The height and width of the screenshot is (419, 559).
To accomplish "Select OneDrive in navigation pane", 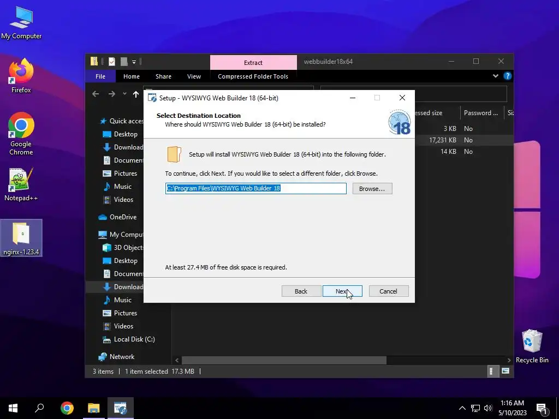I will pos(117,217).
